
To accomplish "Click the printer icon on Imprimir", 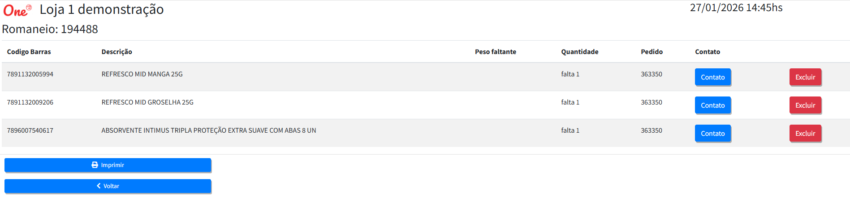I will click(95, 165).
